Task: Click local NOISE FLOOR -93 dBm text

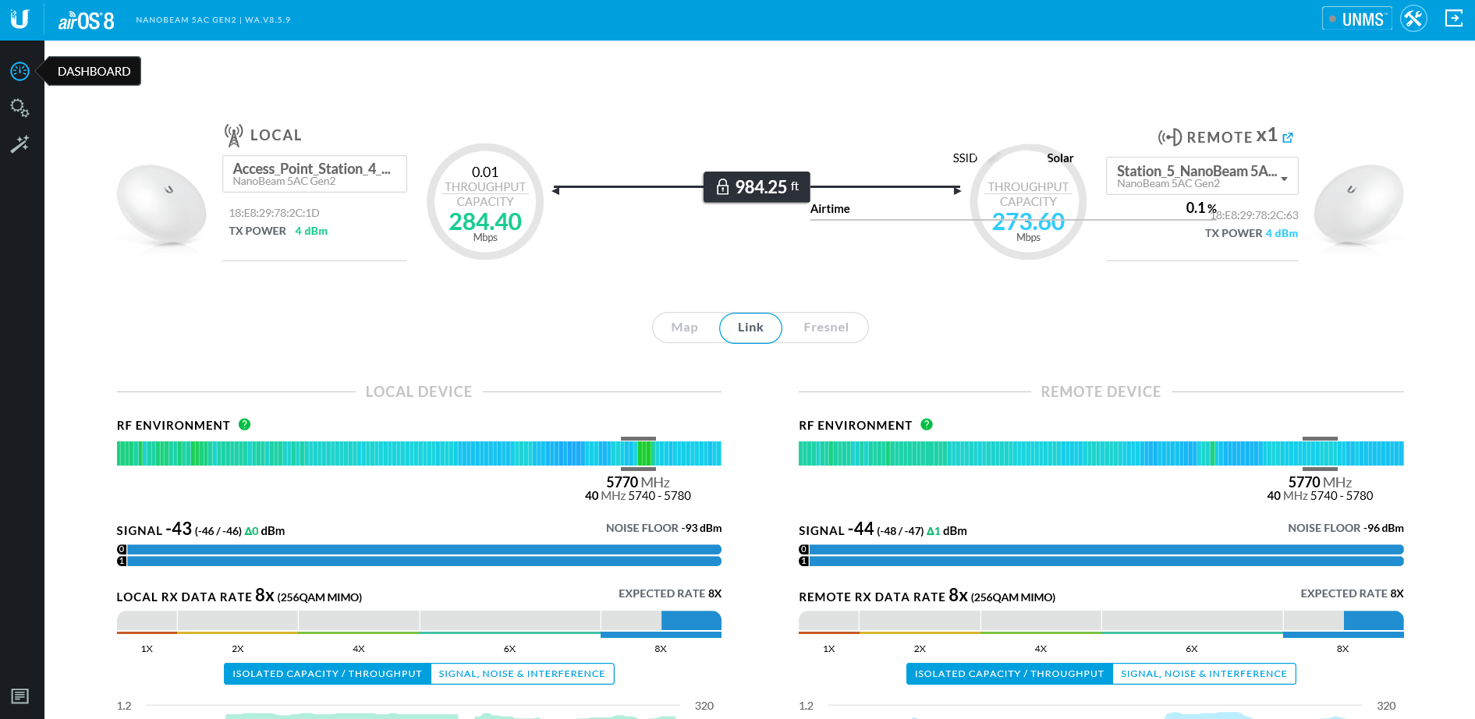Action: click(664, 528)
